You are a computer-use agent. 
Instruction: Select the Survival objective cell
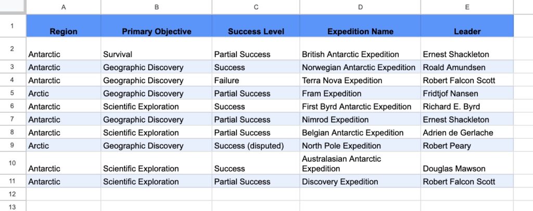118,54
